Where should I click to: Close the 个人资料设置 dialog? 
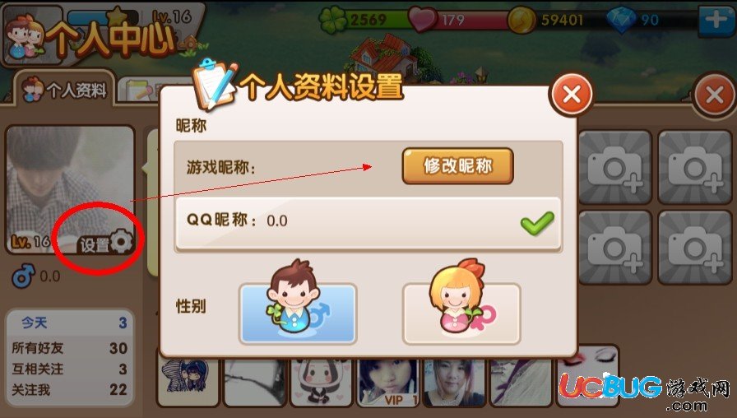point(571,95)
